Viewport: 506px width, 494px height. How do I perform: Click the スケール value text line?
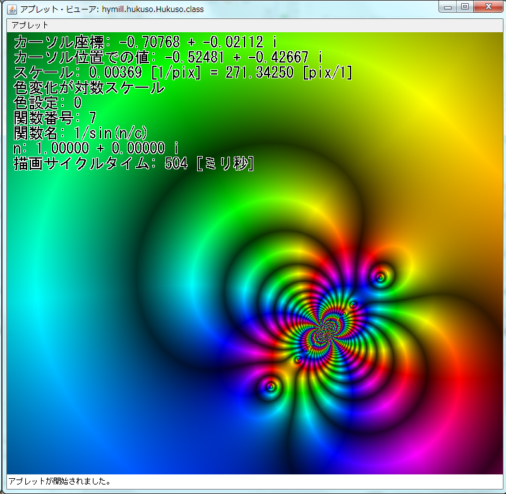point(183,73)
